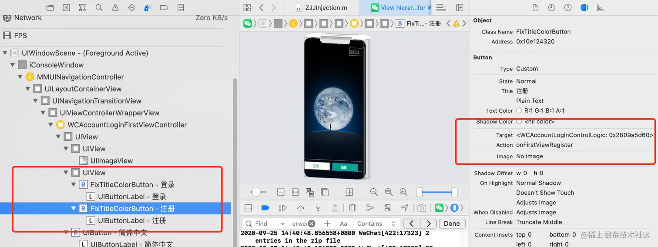Collapse FixTitleColorButton - 登录 node
This screenshot has height=247, width=658.
tap(74, 185)
